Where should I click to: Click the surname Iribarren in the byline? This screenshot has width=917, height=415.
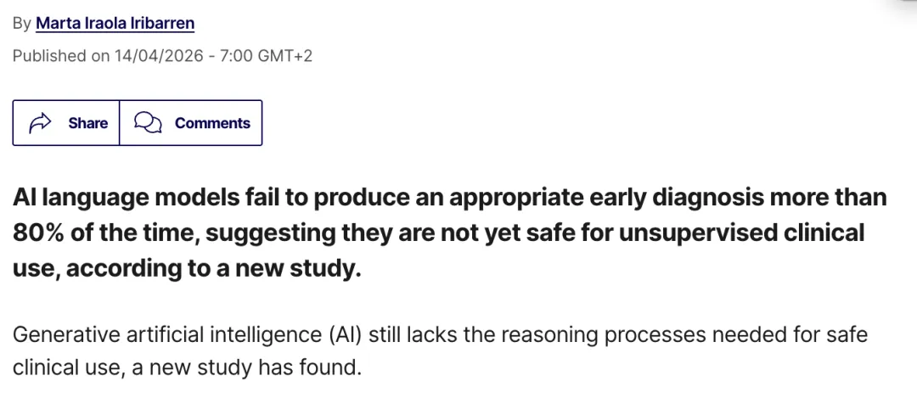[165, 24]
